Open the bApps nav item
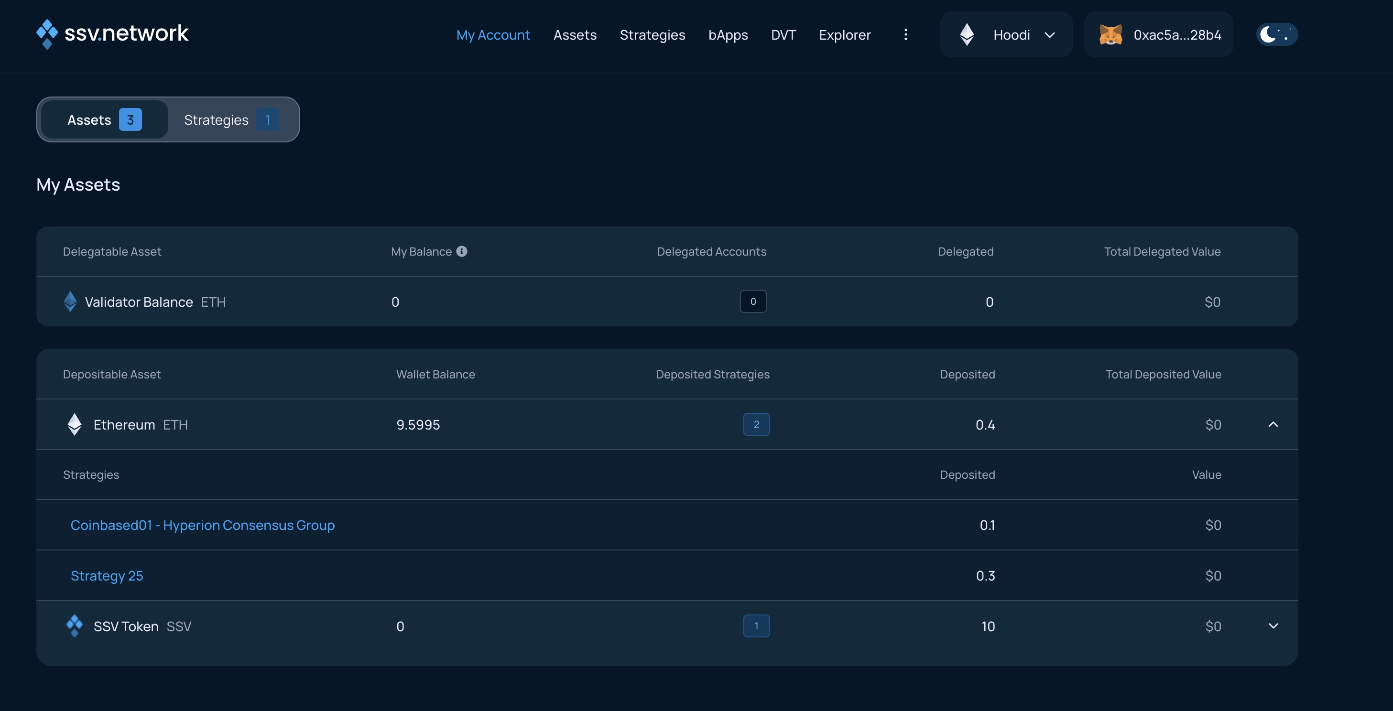Screen dimensions: 1393x711 point(729,34)
